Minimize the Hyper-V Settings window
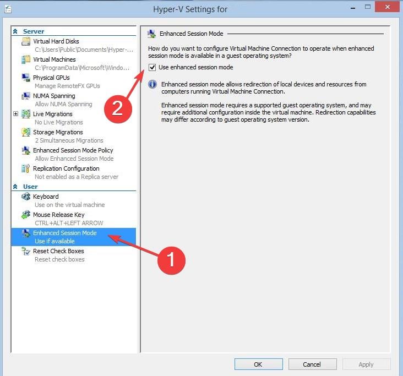This screenshot has height=376, width=403. point(353,8)
